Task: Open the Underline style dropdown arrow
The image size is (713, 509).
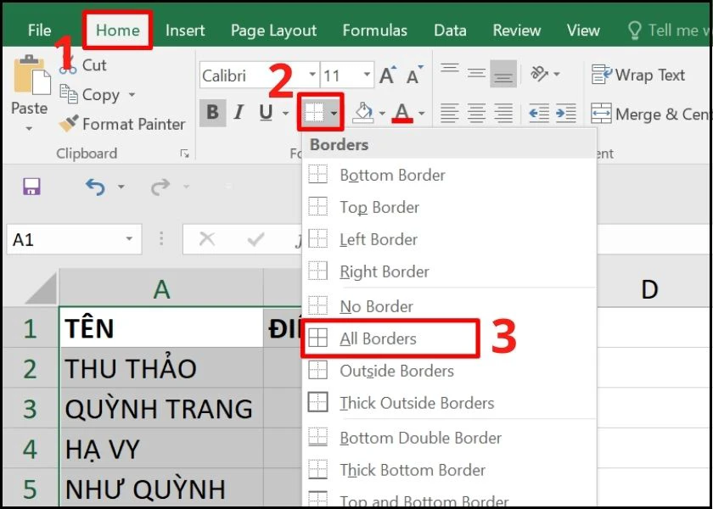Action: (285, 113)
